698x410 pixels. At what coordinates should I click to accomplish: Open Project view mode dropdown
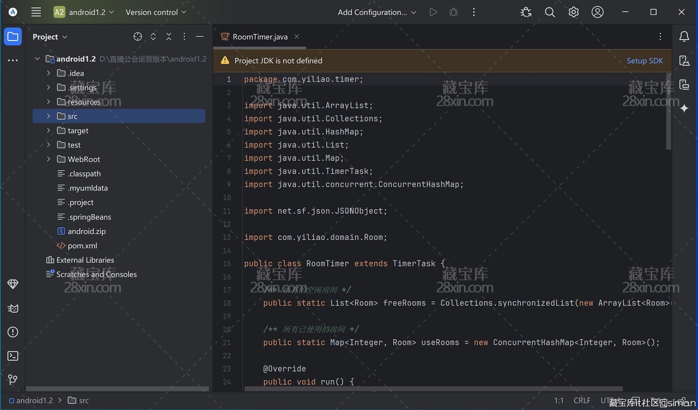click(50, 37)
